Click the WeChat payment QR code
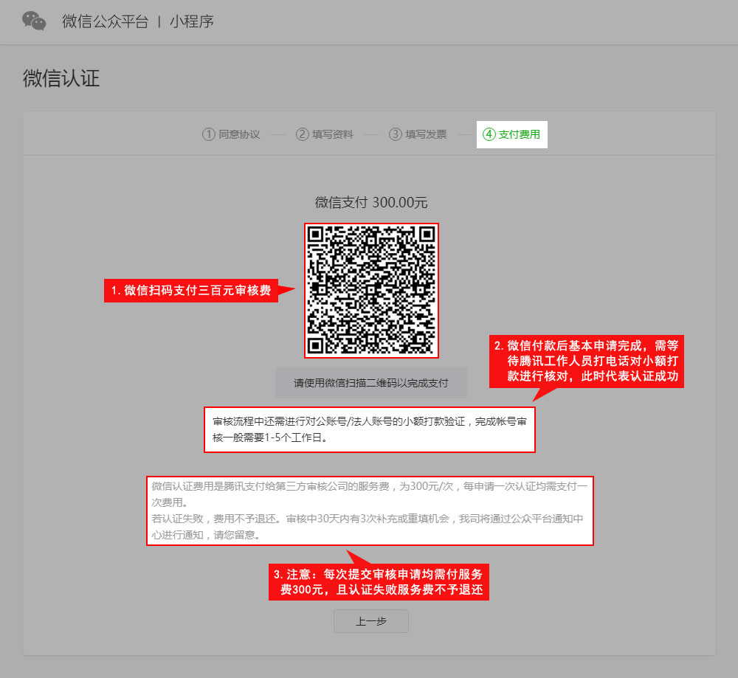This screenshot has width=738, height=678. [x=371, y=290]
